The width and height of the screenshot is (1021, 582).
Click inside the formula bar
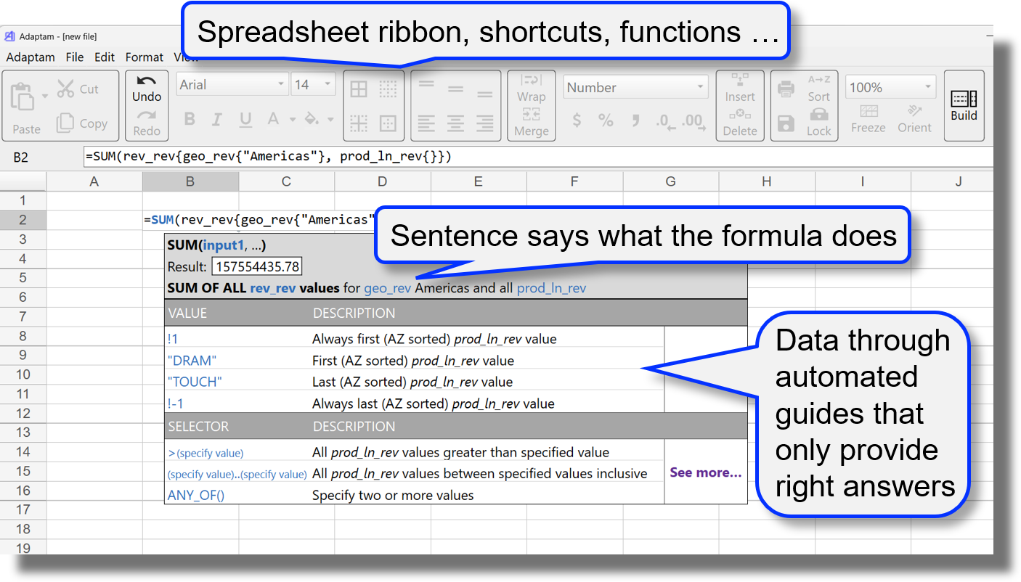click(508, 156)
